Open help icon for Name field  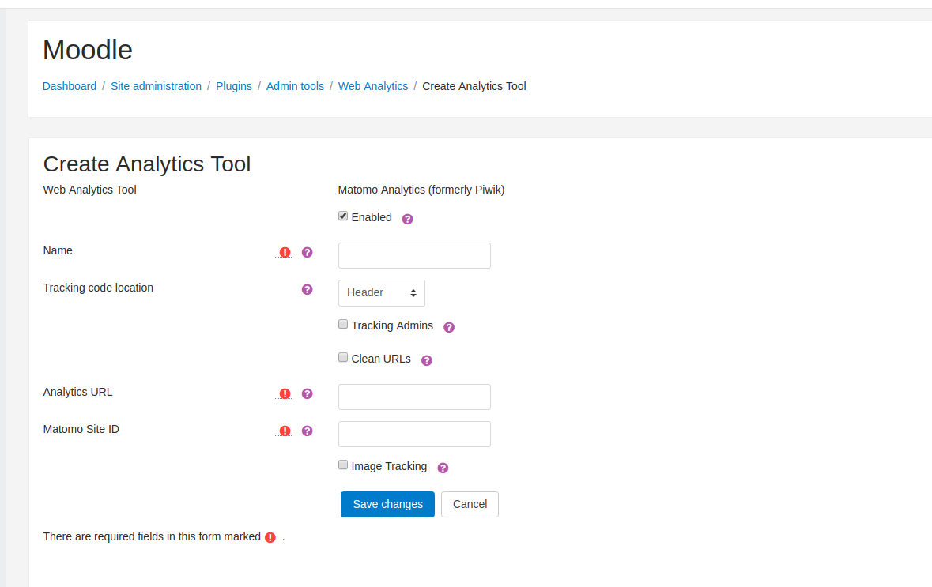[x=307, y=253]
